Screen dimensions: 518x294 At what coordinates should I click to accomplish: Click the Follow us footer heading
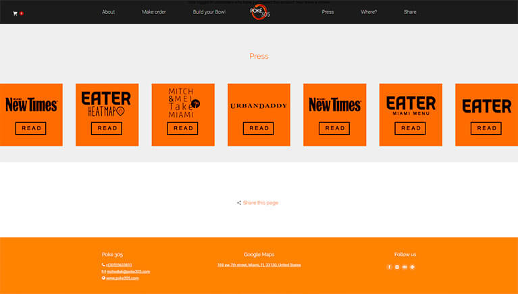coord(405,254)
